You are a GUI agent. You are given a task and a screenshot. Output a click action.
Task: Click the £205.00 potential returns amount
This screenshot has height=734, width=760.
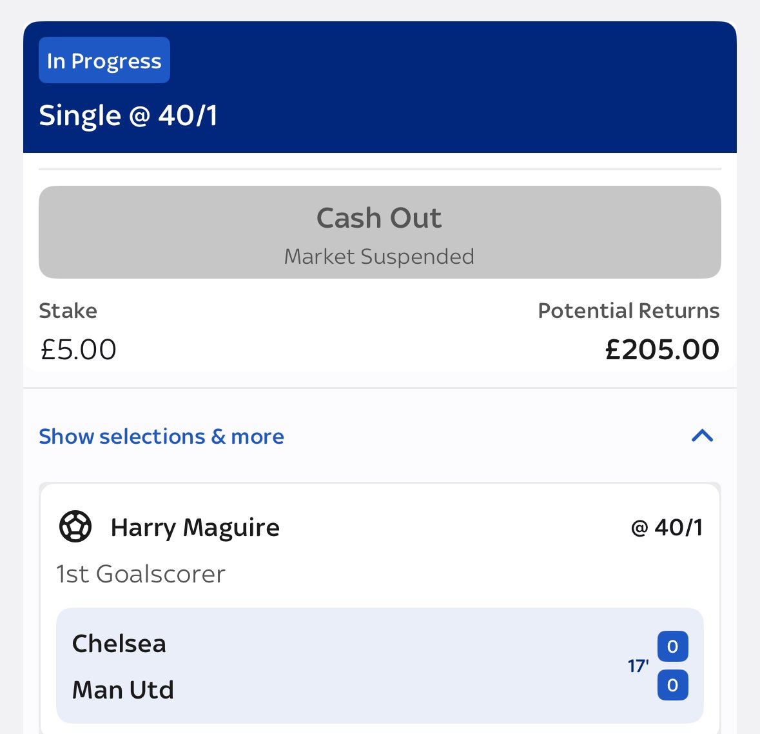tap(663, 350)
